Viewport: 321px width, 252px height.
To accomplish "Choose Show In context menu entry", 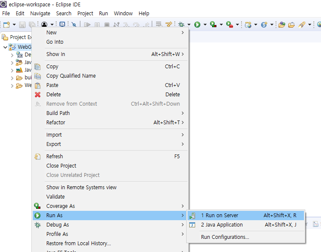I will pos(111,54).
